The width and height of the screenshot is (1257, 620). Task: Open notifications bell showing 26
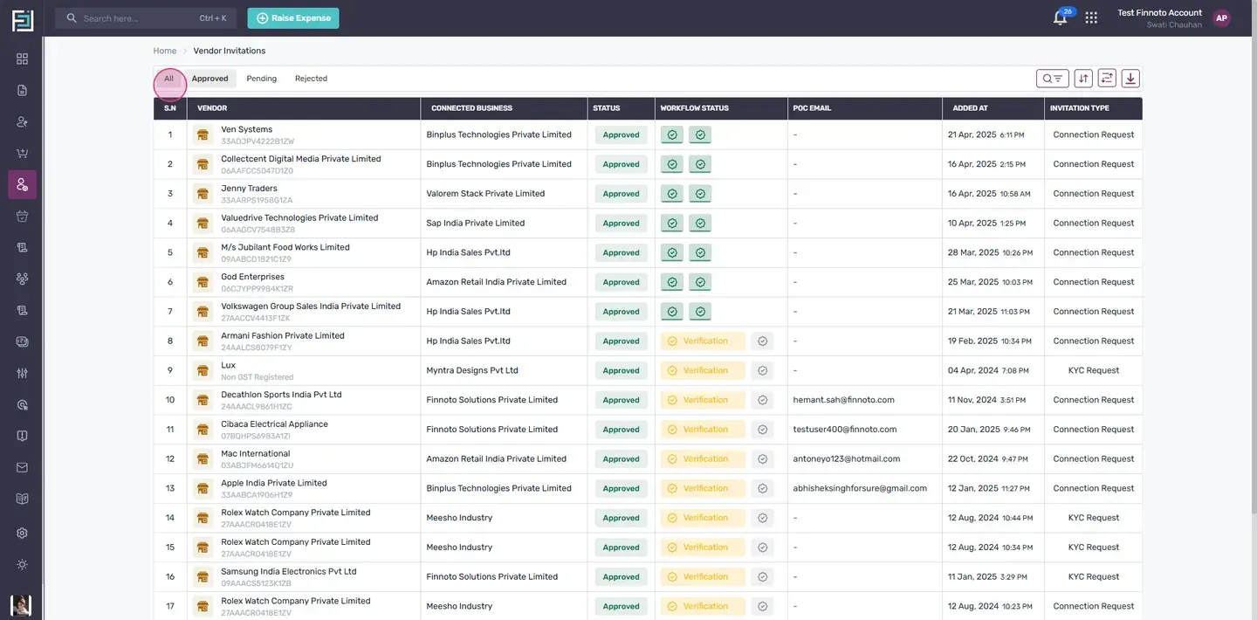point(1060,17)
